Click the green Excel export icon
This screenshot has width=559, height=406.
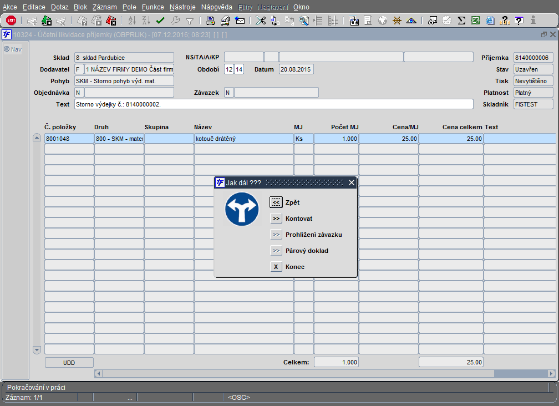click(476, 21)
